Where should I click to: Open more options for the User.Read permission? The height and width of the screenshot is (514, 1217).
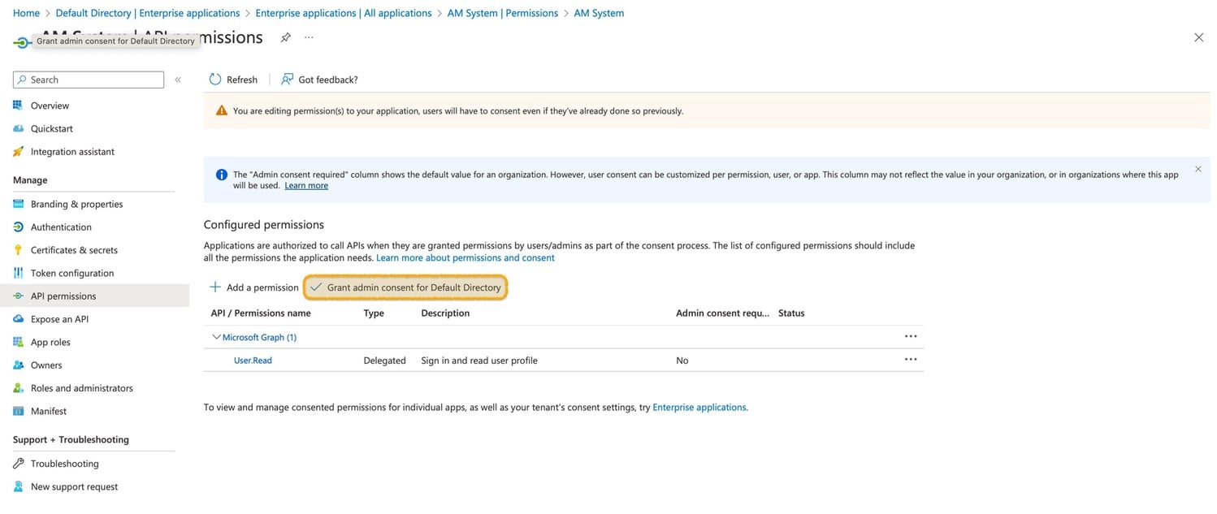pos(911,359)
